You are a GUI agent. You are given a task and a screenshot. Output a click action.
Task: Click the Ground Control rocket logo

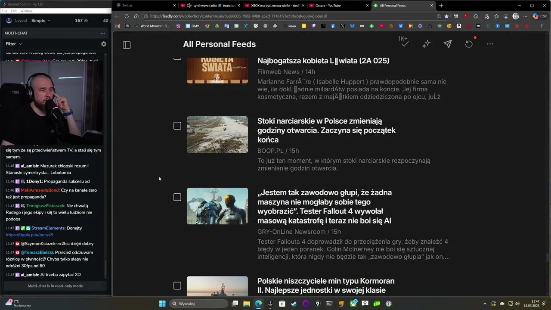(x=9, y=20)
